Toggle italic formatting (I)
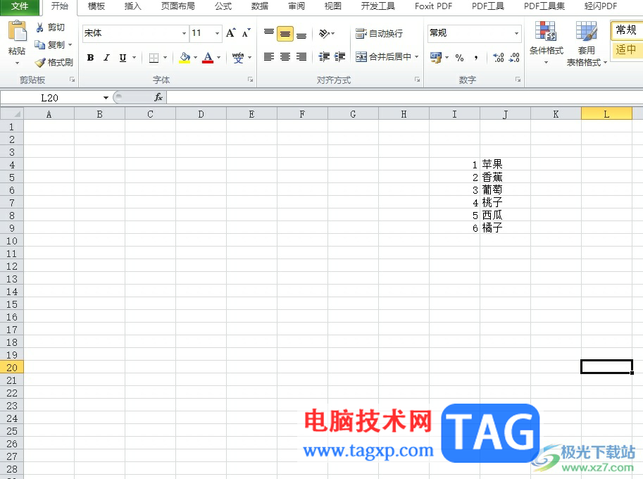This screenshot has height=479, width=643. pyautogui.click(x=106, y=58)
